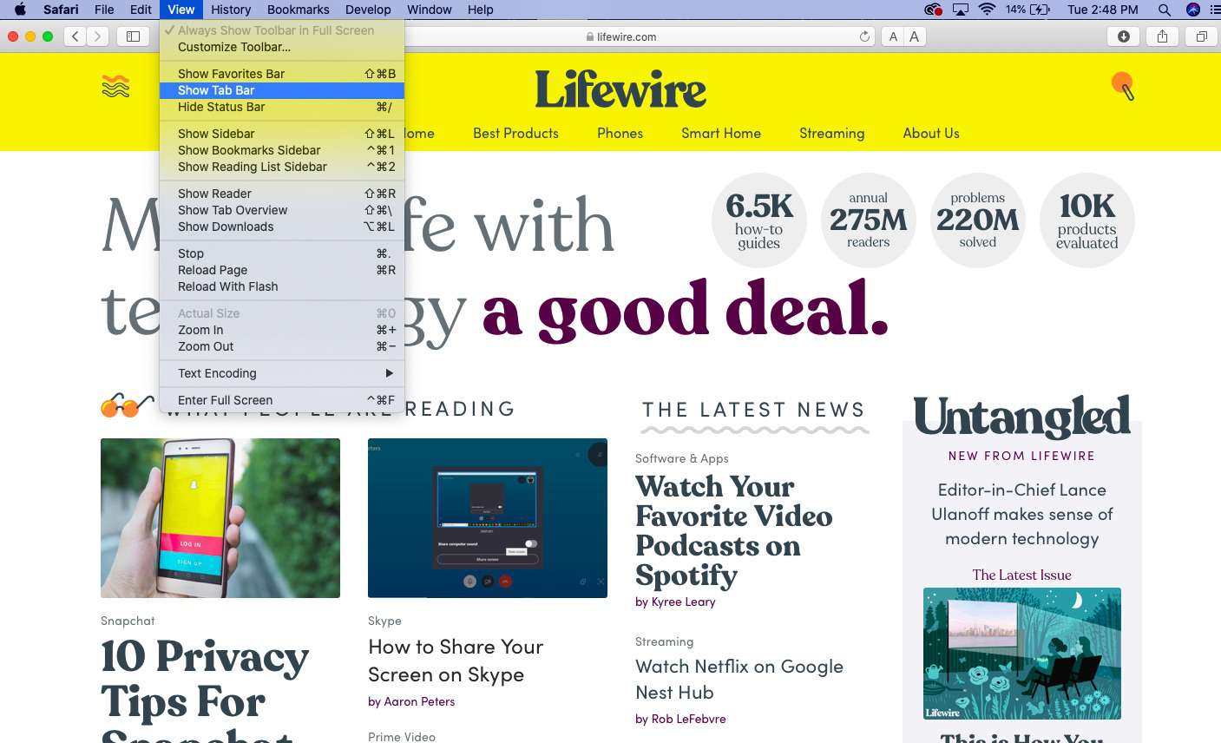Choose Show Favorites Bar
Image resolution: width=1221 pixels, height=743 pixels.
click(282, 74)
